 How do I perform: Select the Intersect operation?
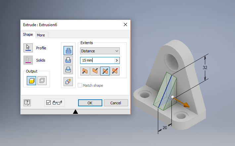(x=68, y=70)
